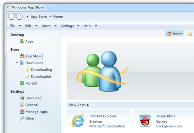Click Home in the breadcrumb path
Viewport: 194px width, 133px height.
[58, 17]
